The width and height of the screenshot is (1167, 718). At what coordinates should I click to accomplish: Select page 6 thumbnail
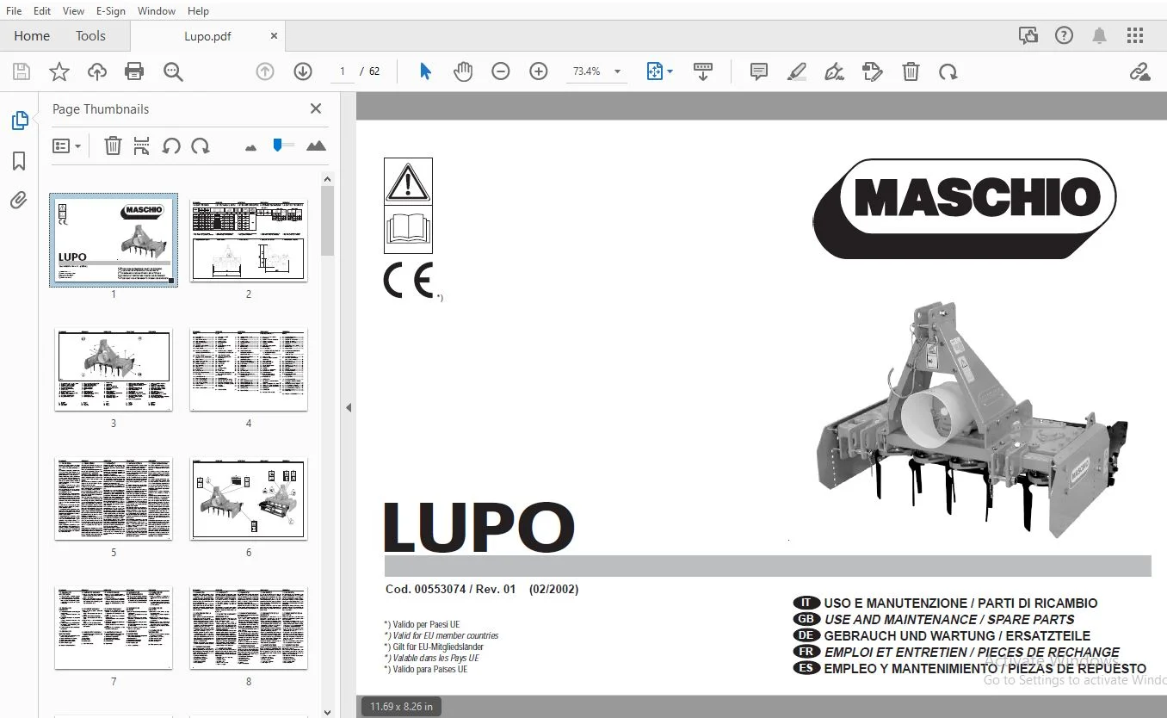click(248, 499)
